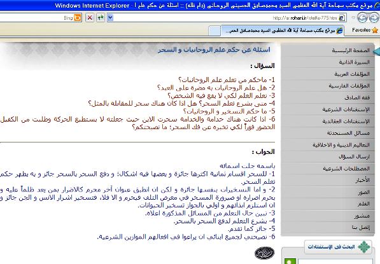
Task: Click answer 2 text و اما التسخيرات بنفسها جائزة
Action: point(137,197)
